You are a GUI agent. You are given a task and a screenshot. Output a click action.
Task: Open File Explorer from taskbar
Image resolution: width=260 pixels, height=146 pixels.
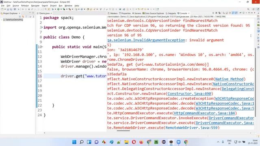(126, 142)
